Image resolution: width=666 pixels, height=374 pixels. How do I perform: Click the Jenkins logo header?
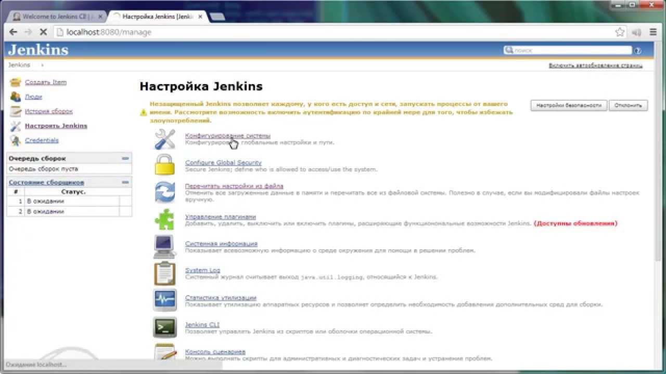tap(39, 50)
